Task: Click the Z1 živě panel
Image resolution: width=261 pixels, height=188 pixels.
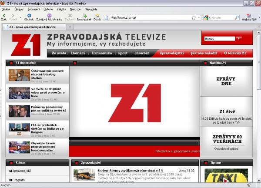Action: point(226,111)
